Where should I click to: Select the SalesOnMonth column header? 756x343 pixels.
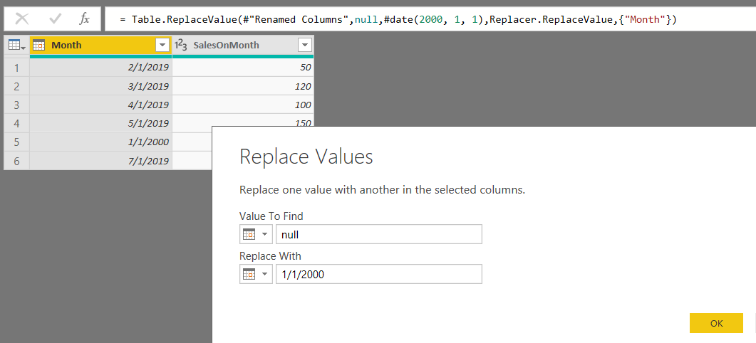click(x=243, y=46)
